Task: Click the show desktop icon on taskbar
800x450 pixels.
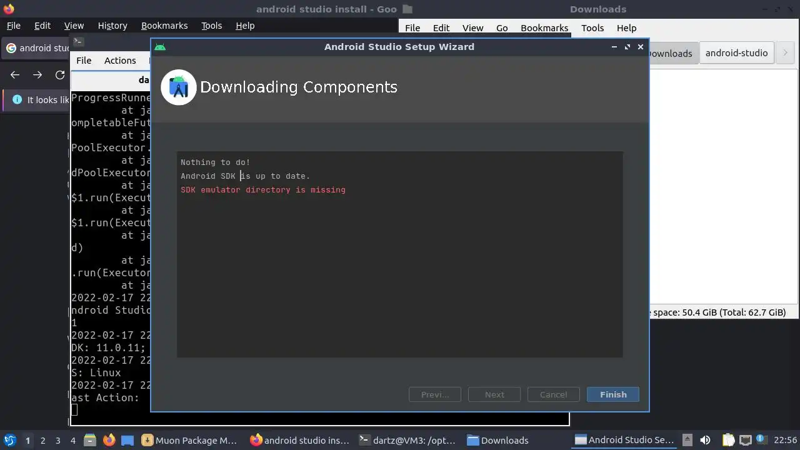Action: click(127, 440)
